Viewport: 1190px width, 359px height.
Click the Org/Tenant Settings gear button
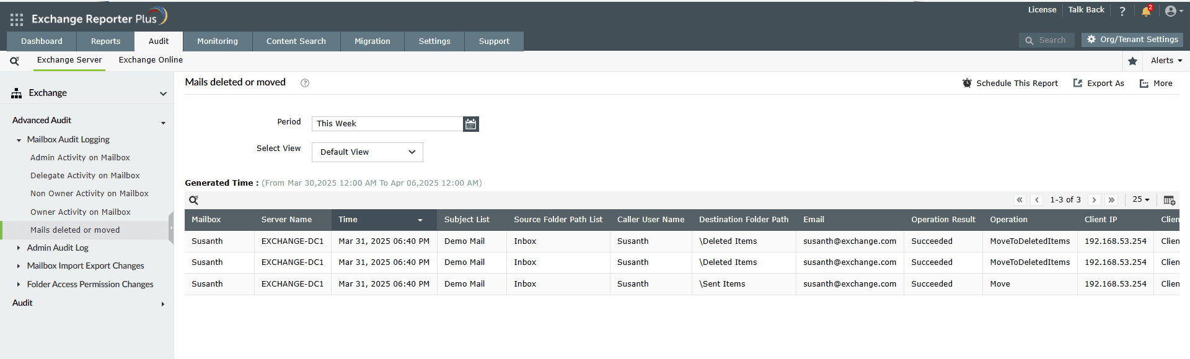[1132, 40]
